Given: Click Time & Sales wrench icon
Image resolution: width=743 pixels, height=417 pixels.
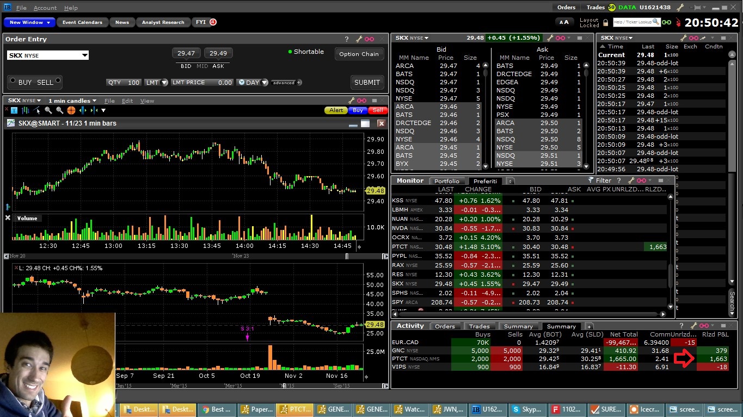Looking at the screenshot, I should click(682, 38).
